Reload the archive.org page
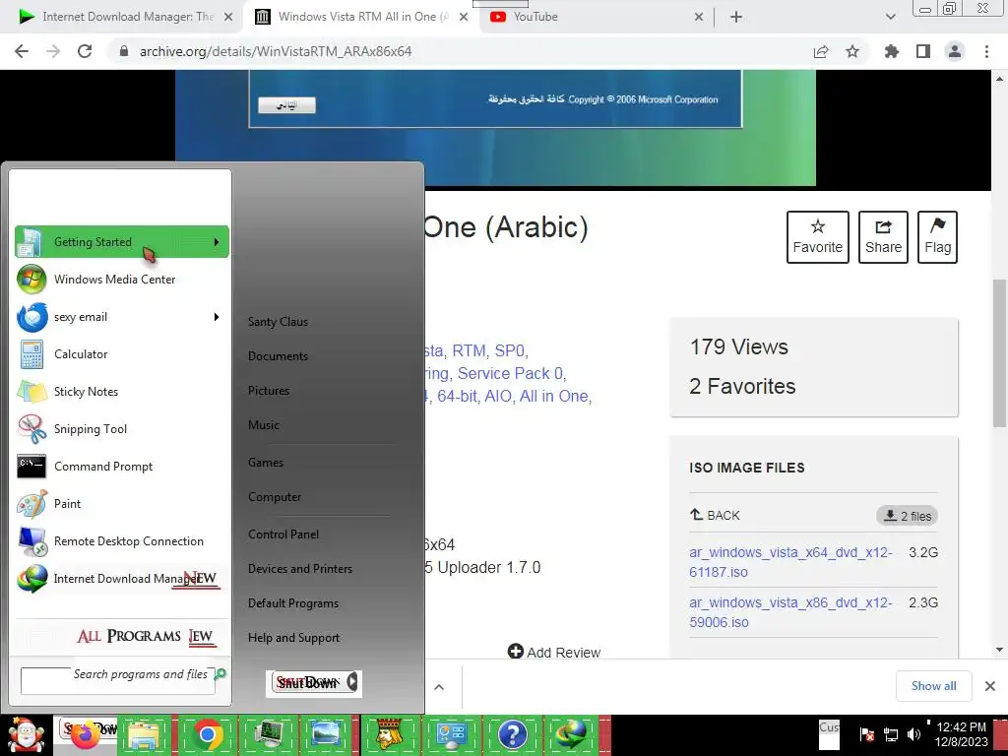 [85, 51]
